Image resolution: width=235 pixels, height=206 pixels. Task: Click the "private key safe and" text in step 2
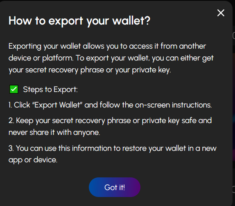(177, 121)
